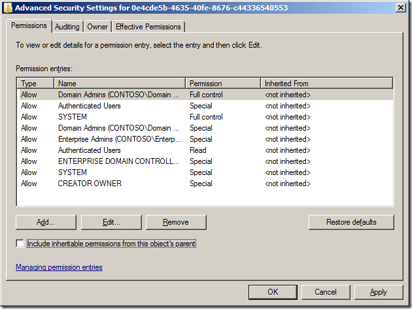Close the Advanced Security Settings dialog
This screenshot has width=412, height=309.
click(399, 8)
